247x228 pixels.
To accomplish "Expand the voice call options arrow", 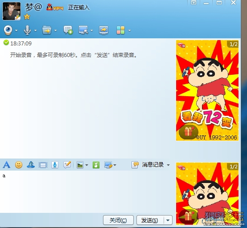I will (35, 30).
